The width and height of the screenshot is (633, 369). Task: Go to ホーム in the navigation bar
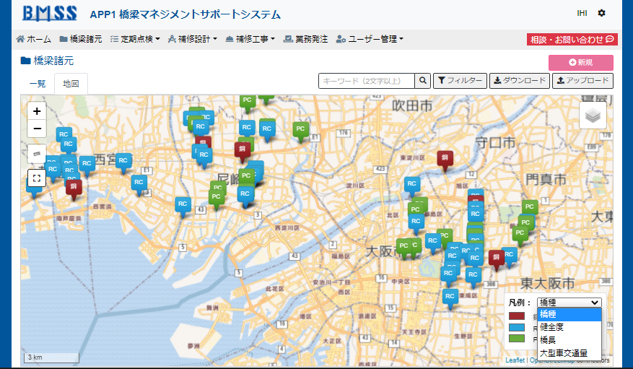(34, 39)
